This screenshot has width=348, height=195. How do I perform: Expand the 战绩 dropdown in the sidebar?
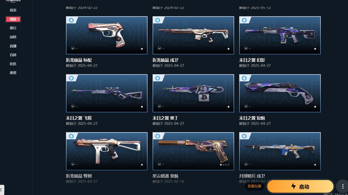tap(13, 19)
